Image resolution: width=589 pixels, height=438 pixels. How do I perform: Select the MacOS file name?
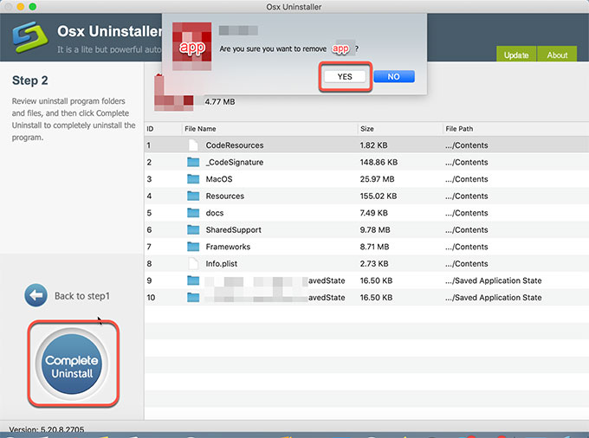tap(219, 179)
